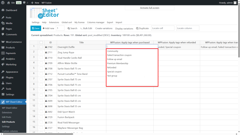Open the Help menu
240x135 pixels.
click(x=44, y=22)
